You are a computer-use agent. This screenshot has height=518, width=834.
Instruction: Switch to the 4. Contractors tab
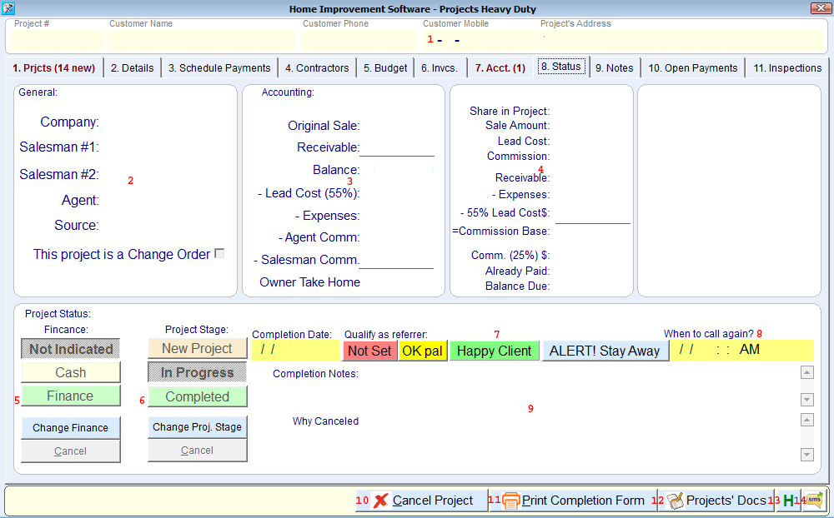click(317, 68)
